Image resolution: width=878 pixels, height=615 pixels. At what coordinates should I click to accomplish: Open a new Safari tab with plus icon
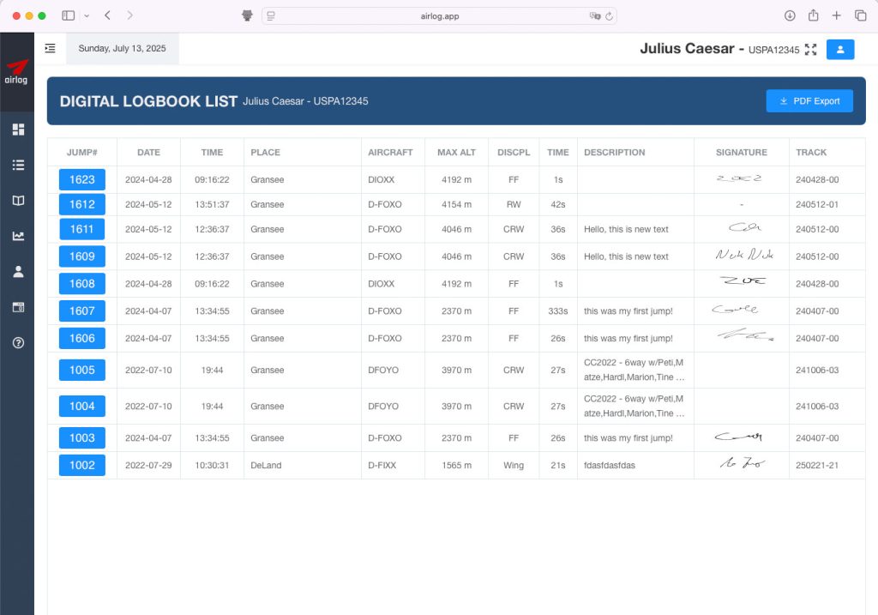(x=837, y=15)
